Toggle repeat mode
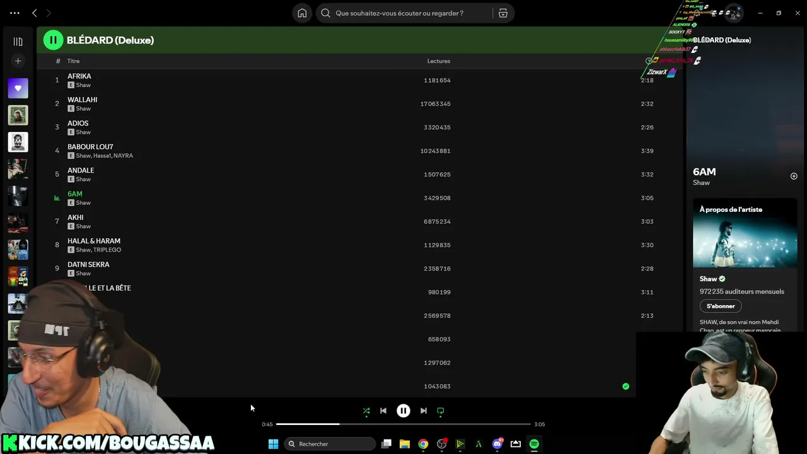 point(441,411)
